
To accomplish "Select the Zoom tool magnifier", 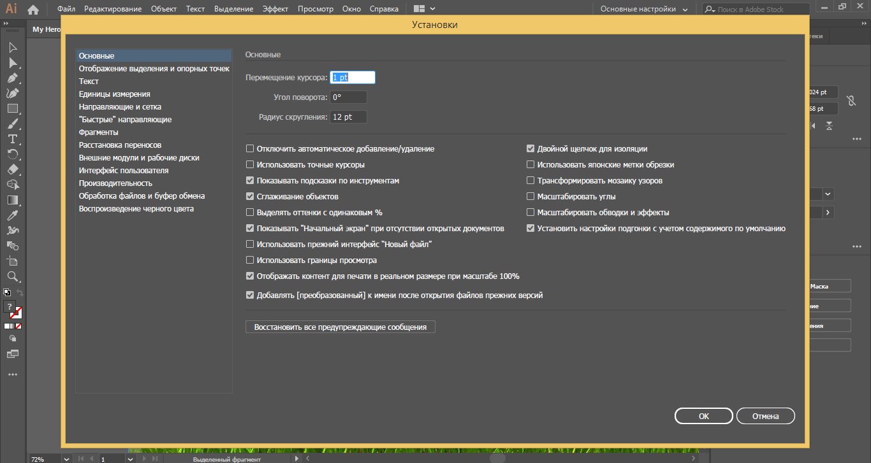I will (x=12, y=276).
